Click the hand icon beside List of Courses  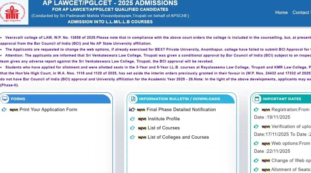pos(133,128)
